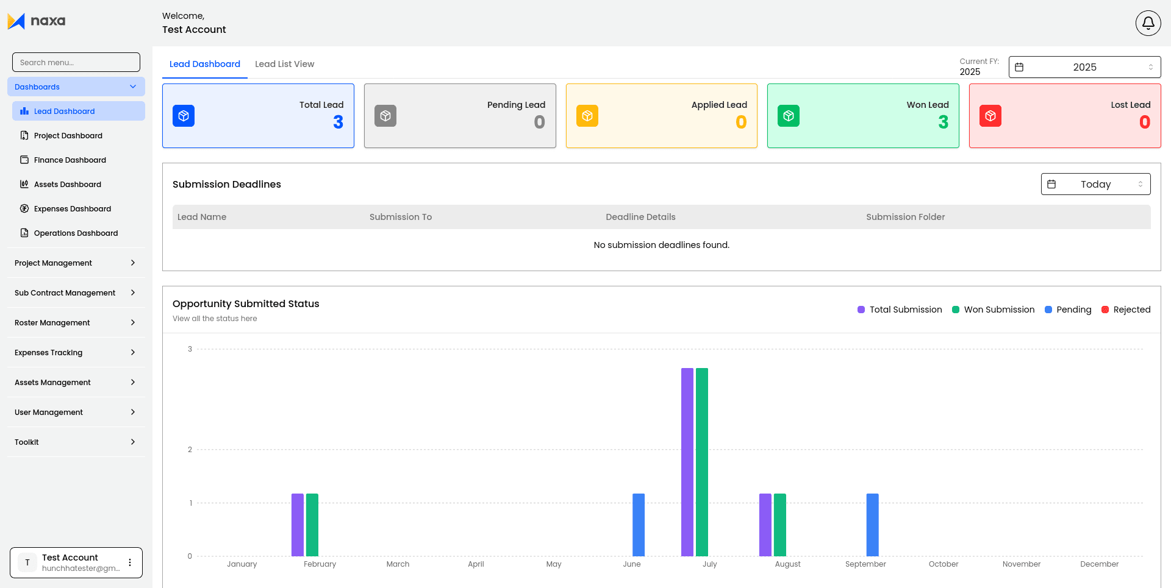Click the notification bell icon
Image resolution: width=1171 pixels, height=588 pixels.
click(1148, 23)
